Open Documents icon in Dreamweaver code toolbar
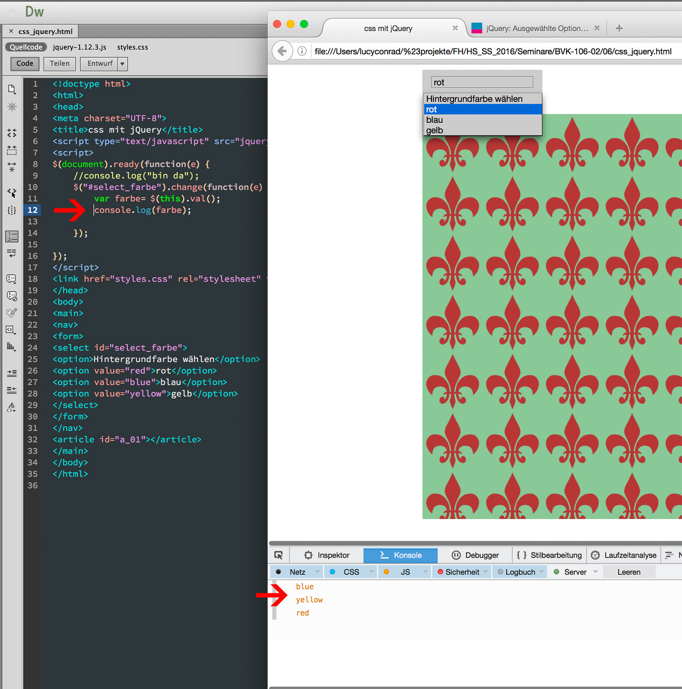The width and height of the screenshot is (682, 689). point(12,89)
